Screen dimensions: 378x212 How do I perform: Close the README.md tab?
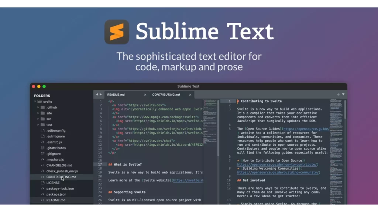coord(145,95)
